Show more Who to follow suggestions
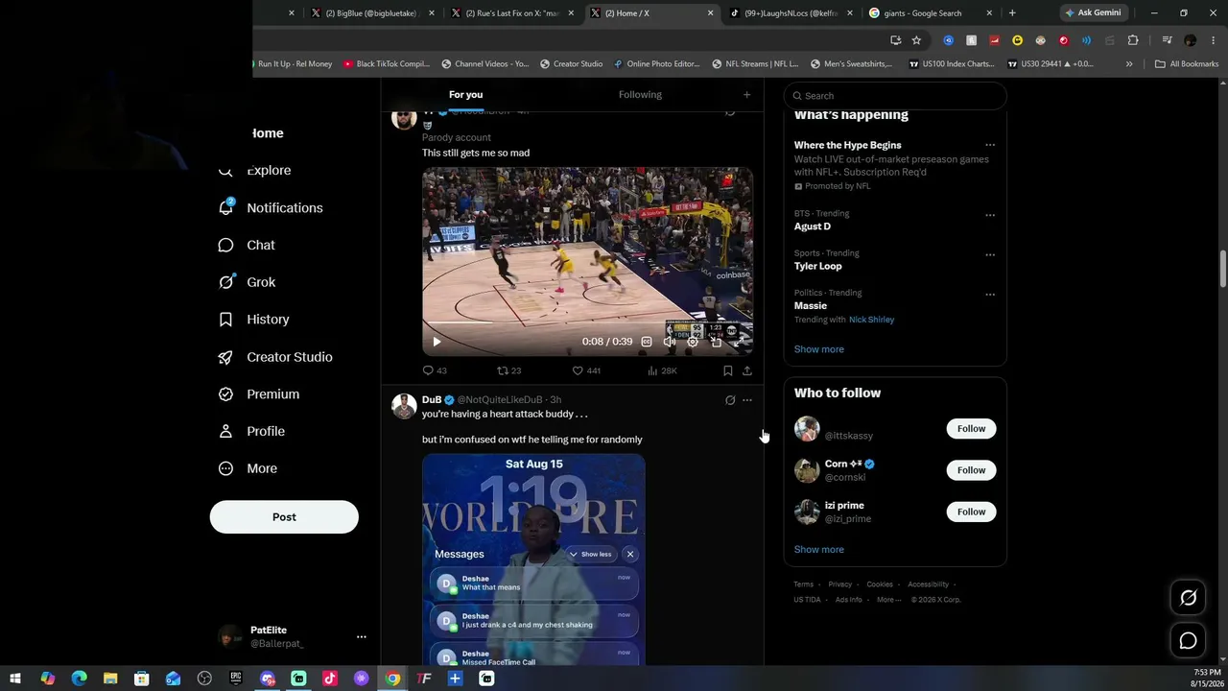Screen dimensions: 1228x691 [819, 550]
